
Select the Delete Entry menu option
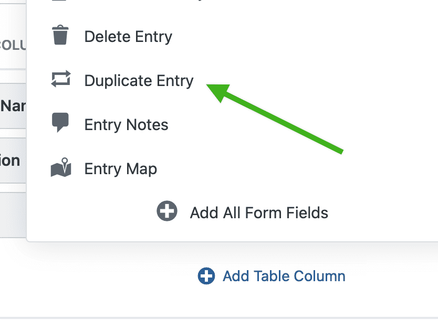(128, 36)
